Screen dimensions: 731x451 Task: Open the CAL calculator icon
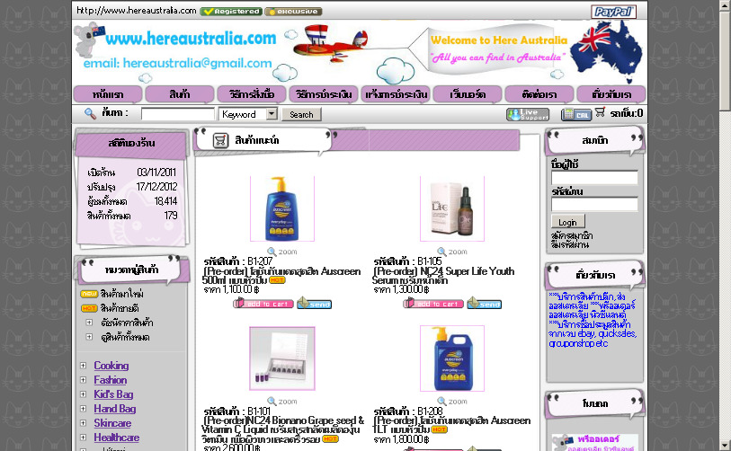(x=576, y=114)
